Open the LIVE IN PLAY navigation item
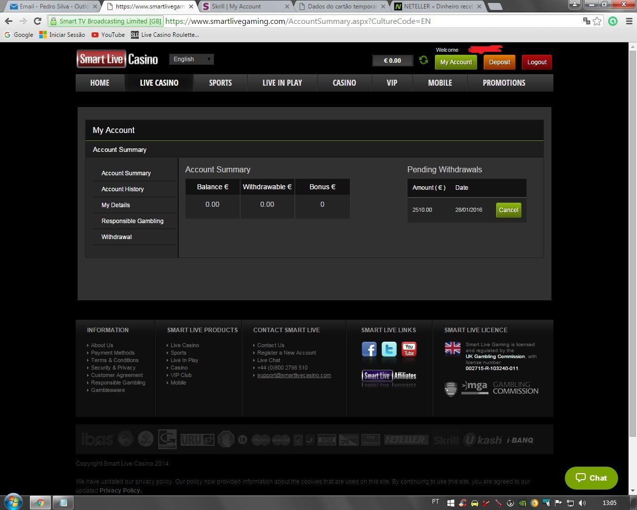The image size is (637, 510). [282, 83]
